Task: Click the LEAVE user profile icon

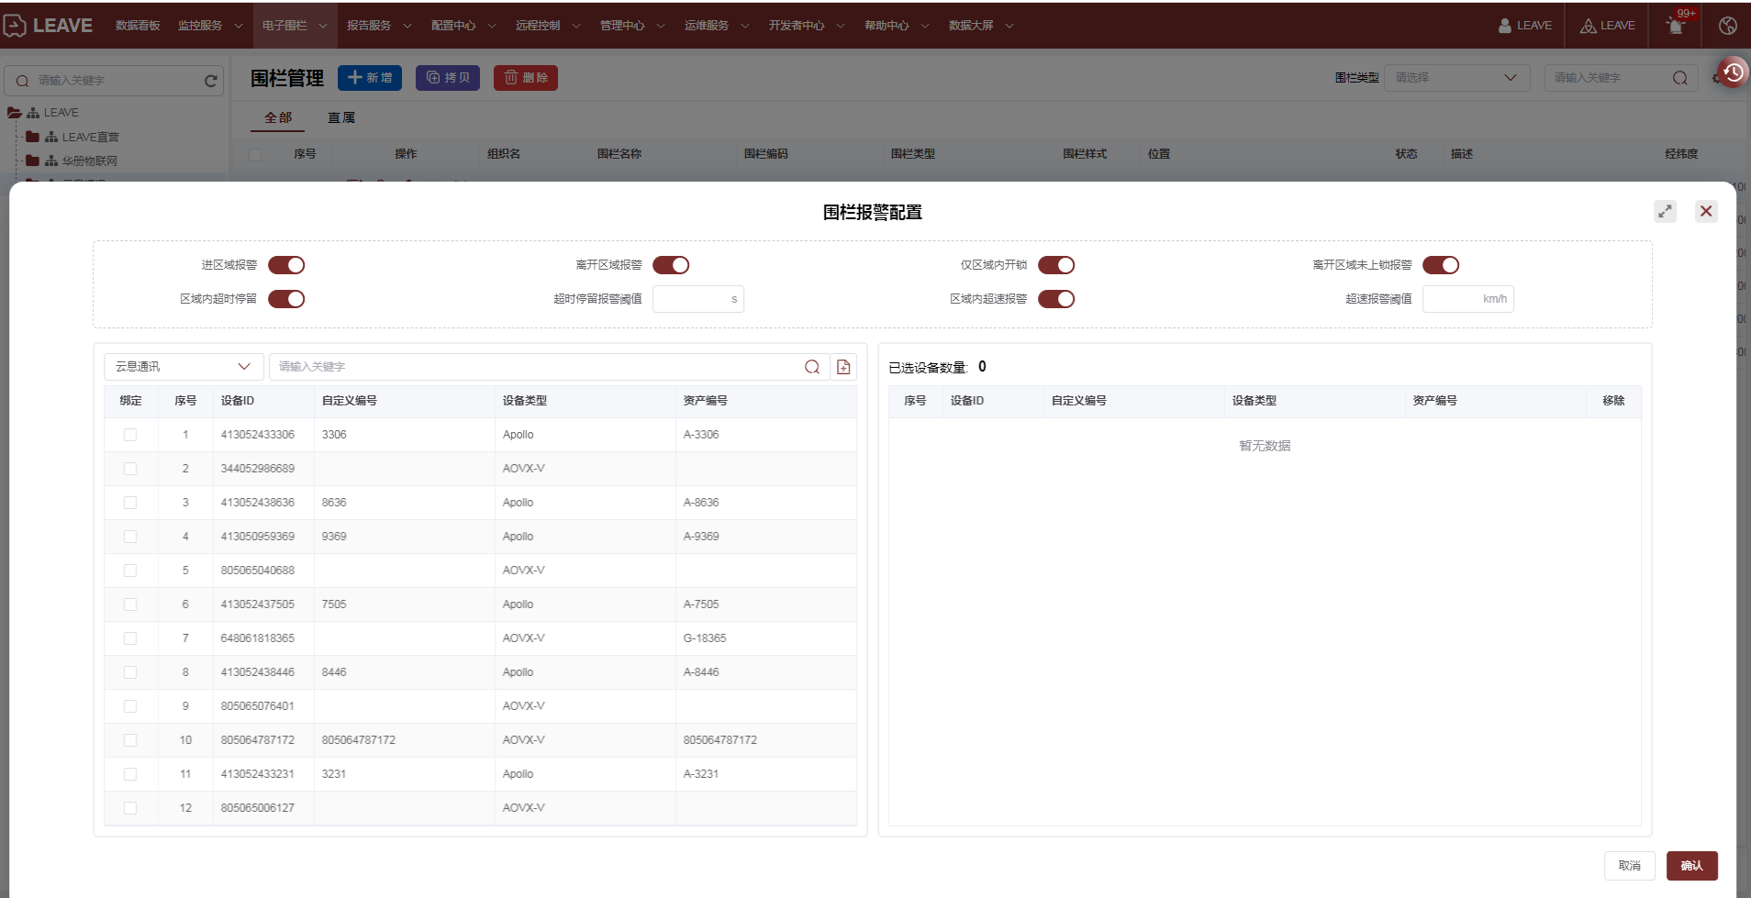Action: [x=1505, y=26]
